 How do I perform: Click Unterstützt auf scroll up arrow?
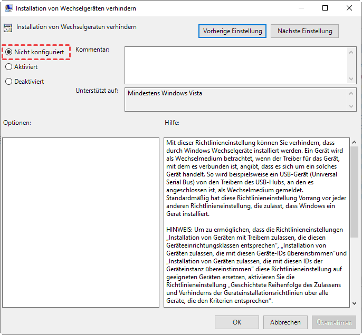(351, 93)
